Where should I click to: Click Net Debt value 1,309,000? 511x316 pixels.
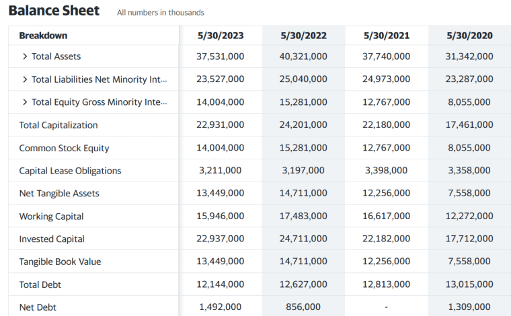pyautogui.click(x=469, y=307)
